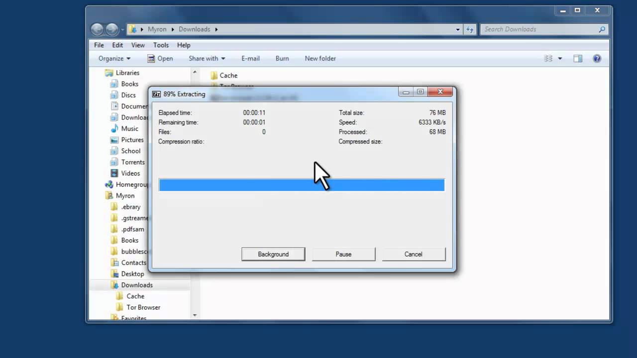Select Books folder under Myron

pos(129,240)
